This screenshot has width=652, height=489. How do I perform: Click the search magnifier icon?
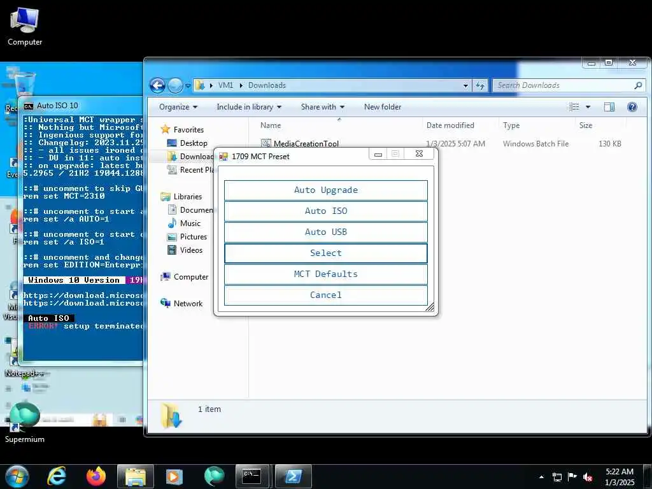(x=638, y=85)
